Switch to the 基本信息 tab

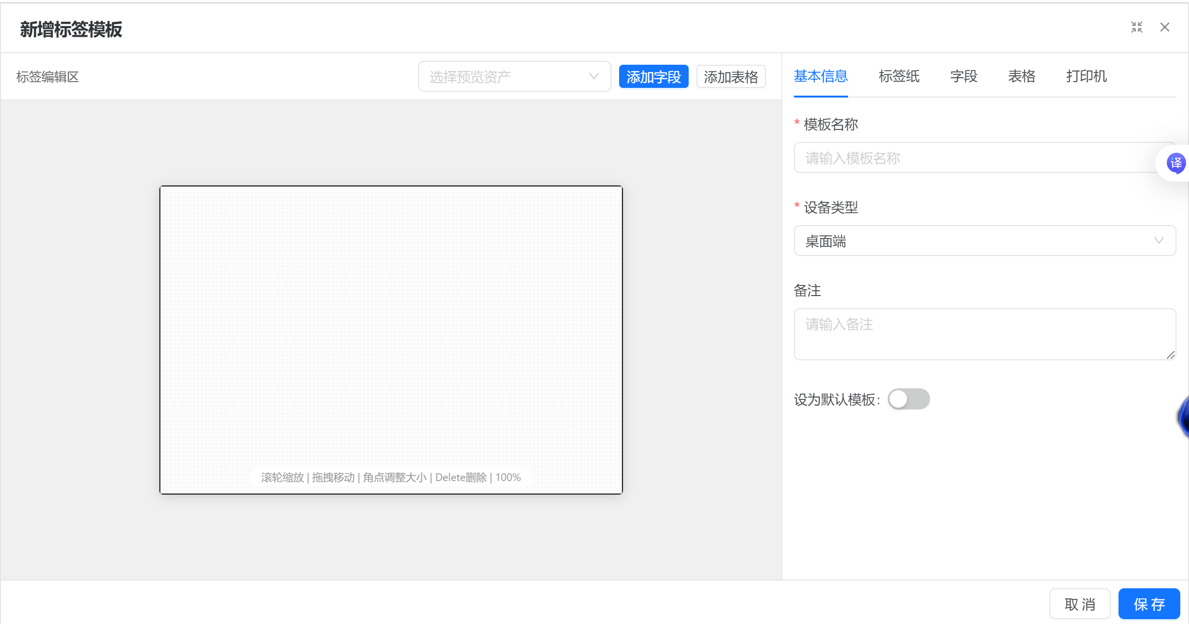(821, 76)
